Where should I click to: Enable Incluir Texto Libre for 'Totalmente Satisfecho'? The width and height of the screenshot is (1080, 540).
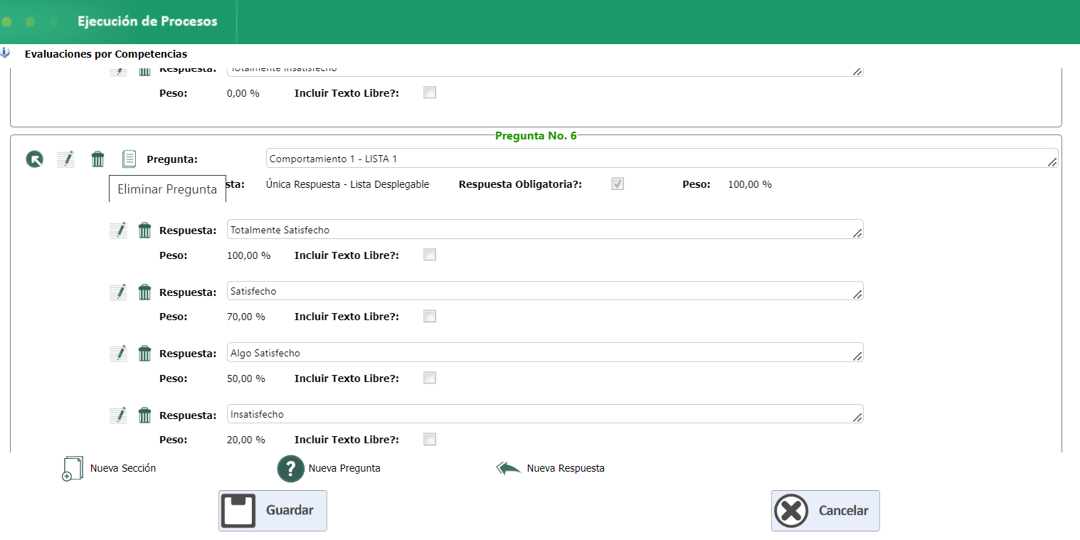point(430,255)
